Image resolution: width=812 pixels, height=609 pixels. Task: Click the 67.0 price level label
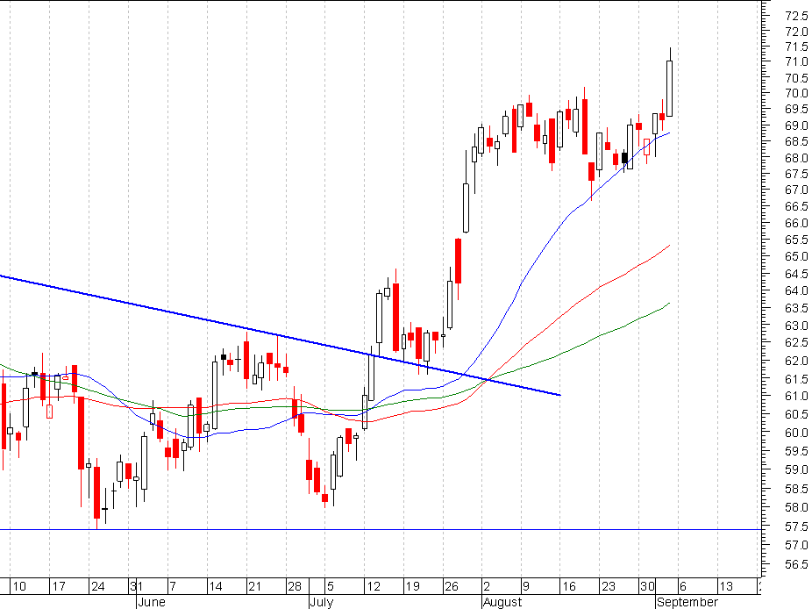coord(796,190)
